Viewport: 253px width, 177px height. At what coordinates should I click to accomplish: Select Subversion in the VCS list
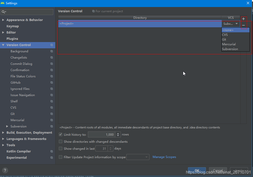tap(235, 49)
